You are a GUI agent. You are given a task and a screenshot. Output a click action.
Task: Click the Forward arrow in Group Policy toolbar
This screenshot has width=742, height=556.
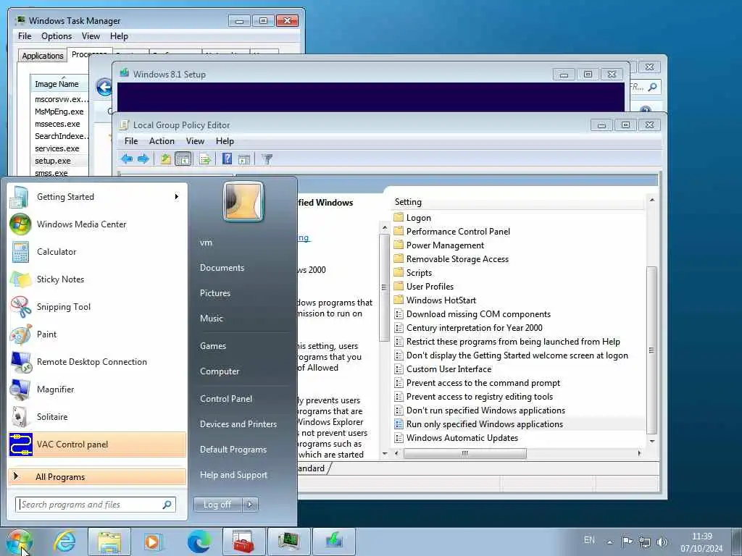(143, 159)
